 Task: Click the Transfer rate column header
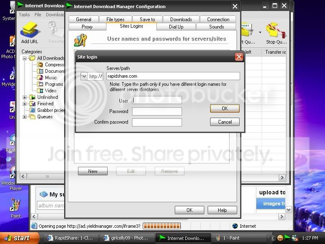274,52
